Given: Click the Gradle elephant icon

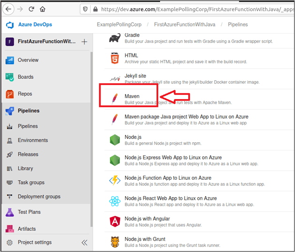Looking at the screenshot, I should (115, 38).
